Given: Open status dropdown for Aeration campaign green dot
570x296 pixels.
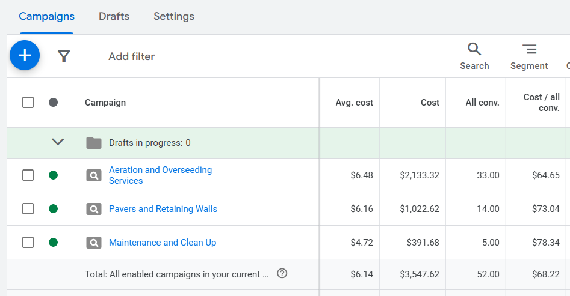Looking at the screenshot, I should (x=53, y=175).
